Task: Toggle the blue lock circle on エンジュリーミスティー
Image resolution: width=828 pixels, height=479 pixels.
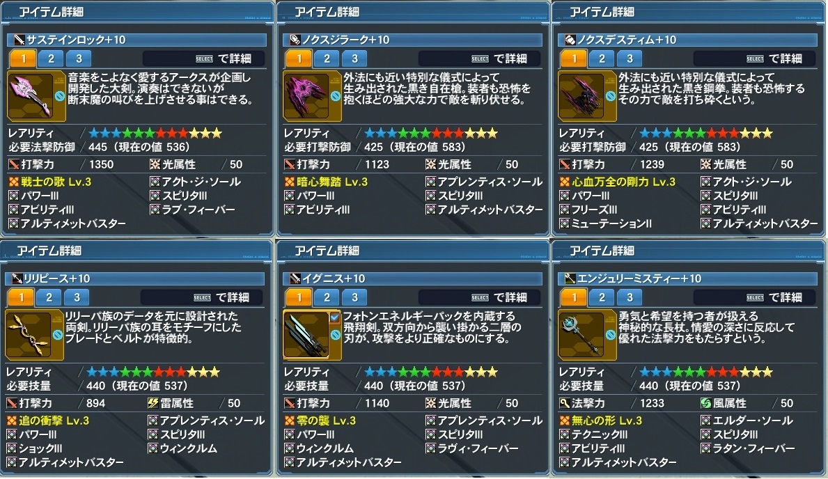Action: [611, 335]
